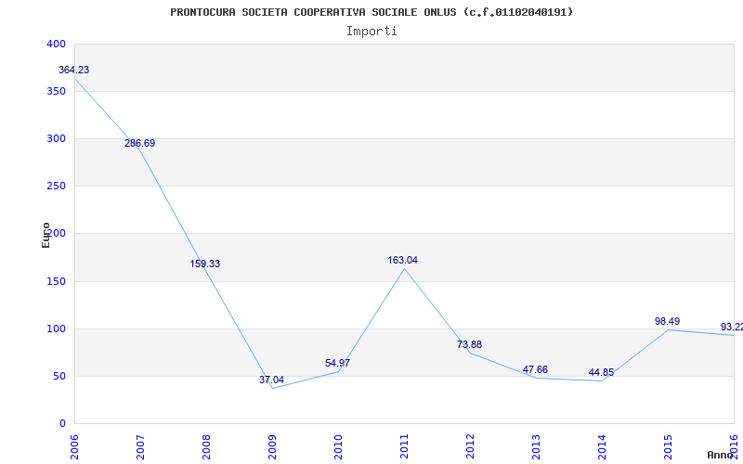Click the 250 y-axis tick label
The image size is (743, 464).
(x=56, y=187)
